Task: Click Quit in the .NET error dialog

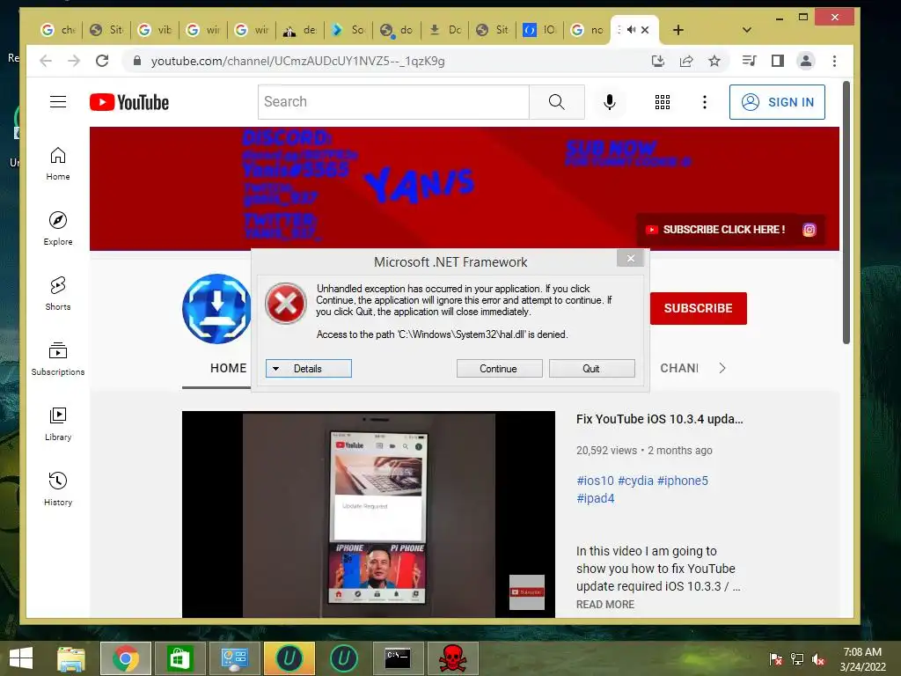Action: tap(591, 369)
